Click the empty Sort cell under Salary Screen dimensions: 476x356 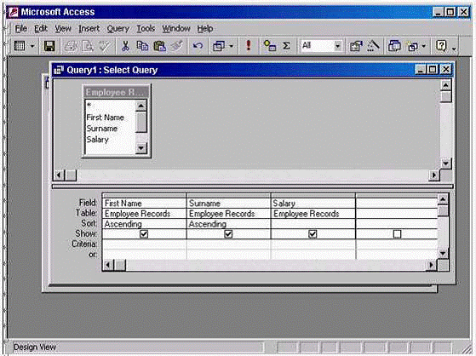[x=313, y=224]
